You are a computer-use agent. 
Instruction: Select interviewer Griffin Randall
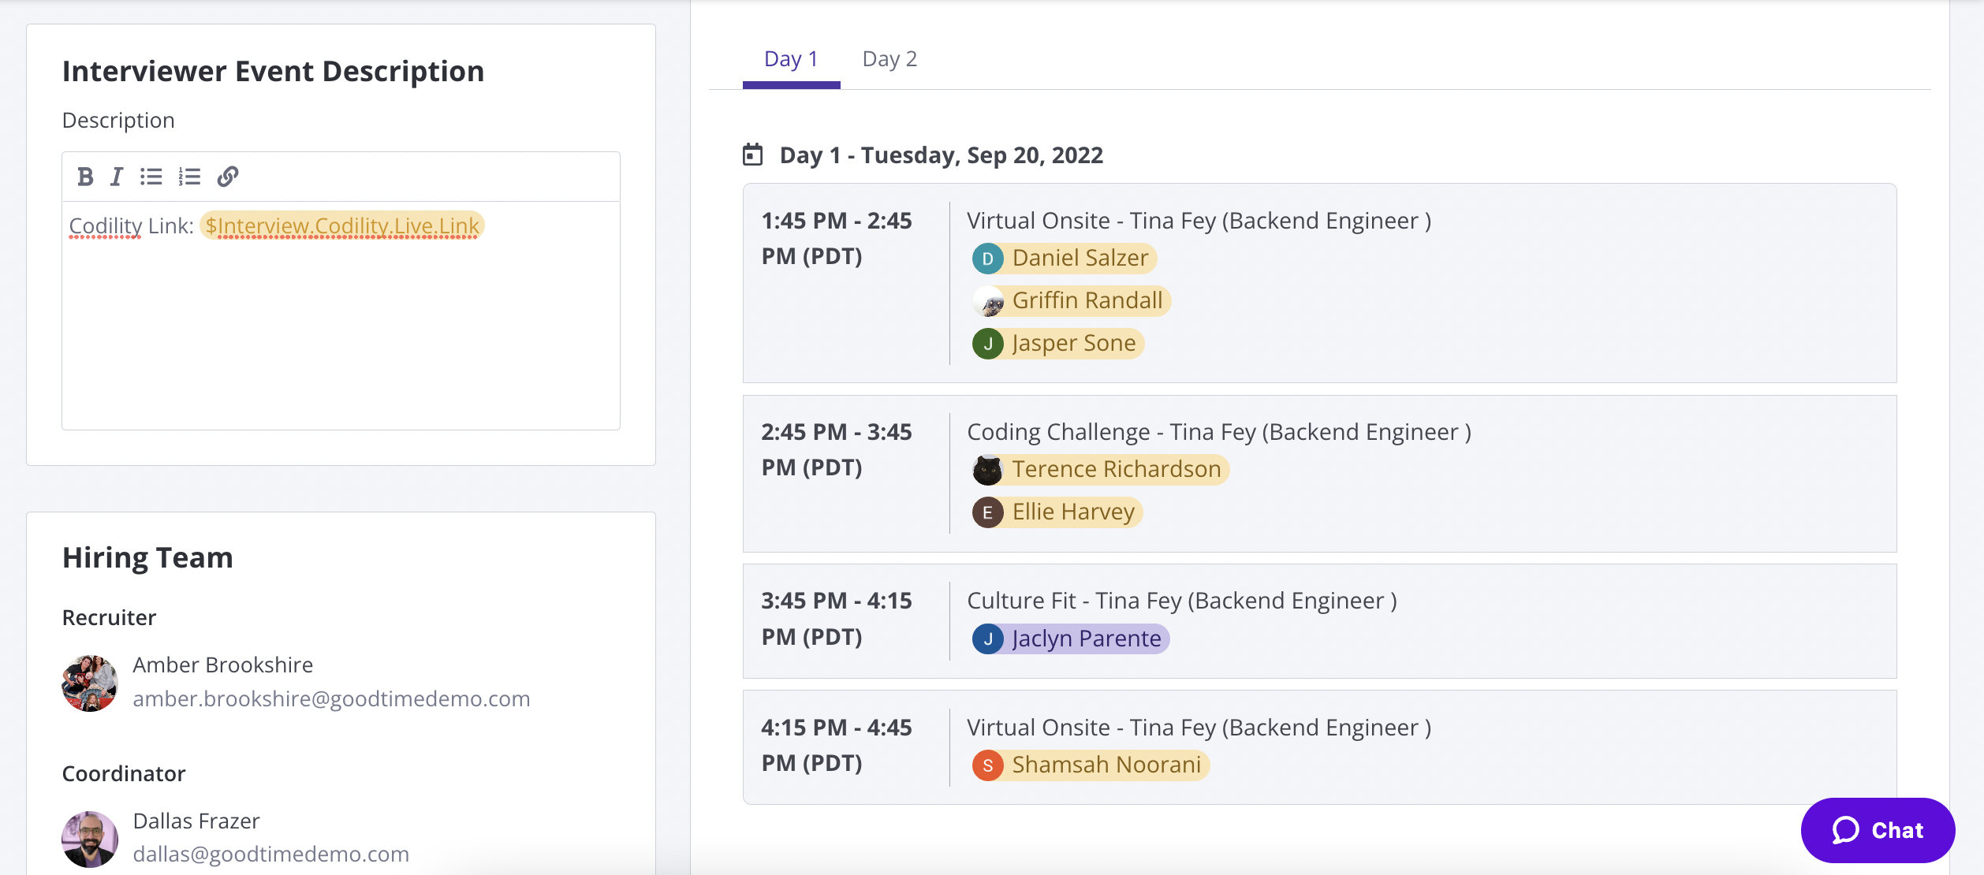[1087, 301]
